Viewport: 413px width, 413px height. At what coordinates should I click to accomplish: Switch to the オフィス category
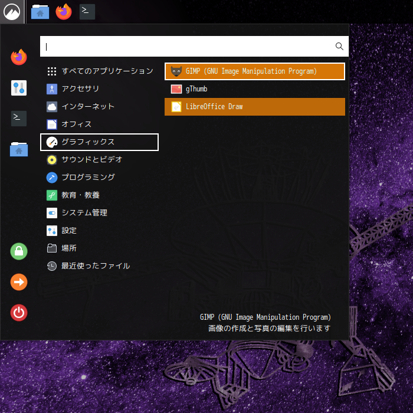(99, 124)
